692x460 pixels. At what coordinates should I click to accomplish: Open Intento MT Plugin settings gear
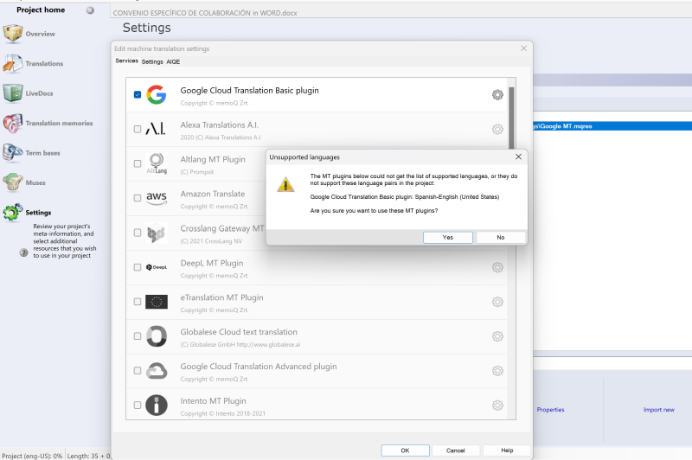tap(497, 406)
